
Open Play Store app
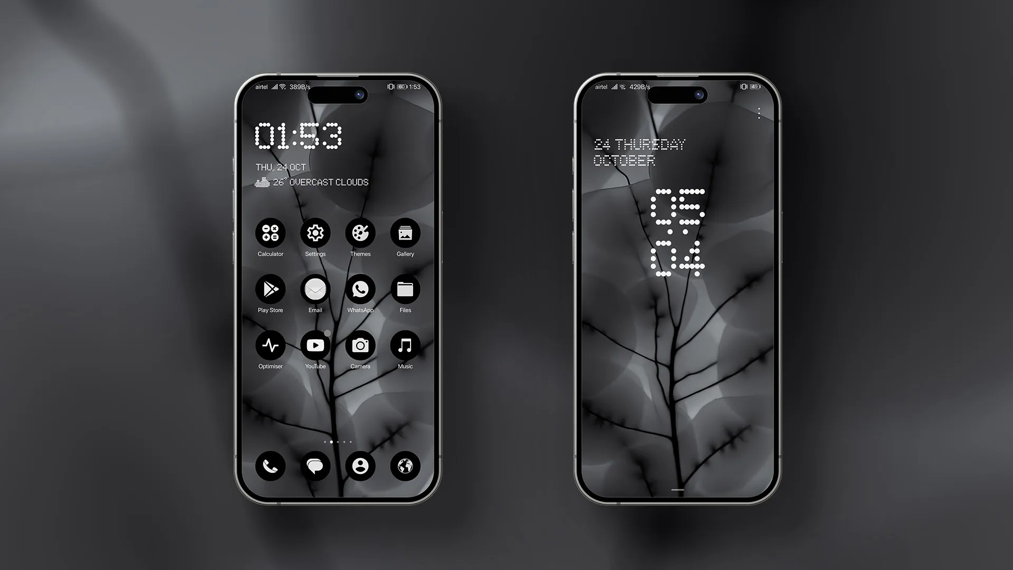click(x=270, y=289)
